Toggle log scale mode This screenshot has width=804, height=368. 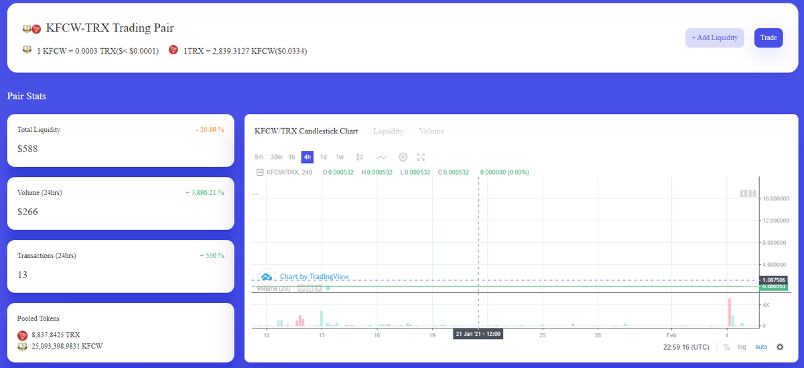pos(742,347)
